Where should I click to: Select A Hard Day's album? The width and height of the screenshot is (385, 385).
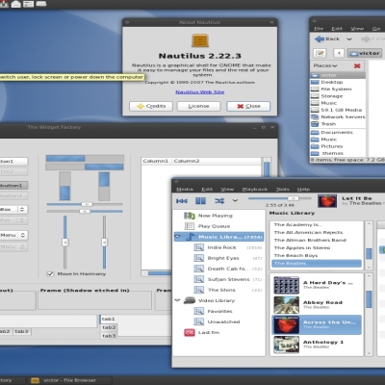pyautogui.click(x=317, y=285)
